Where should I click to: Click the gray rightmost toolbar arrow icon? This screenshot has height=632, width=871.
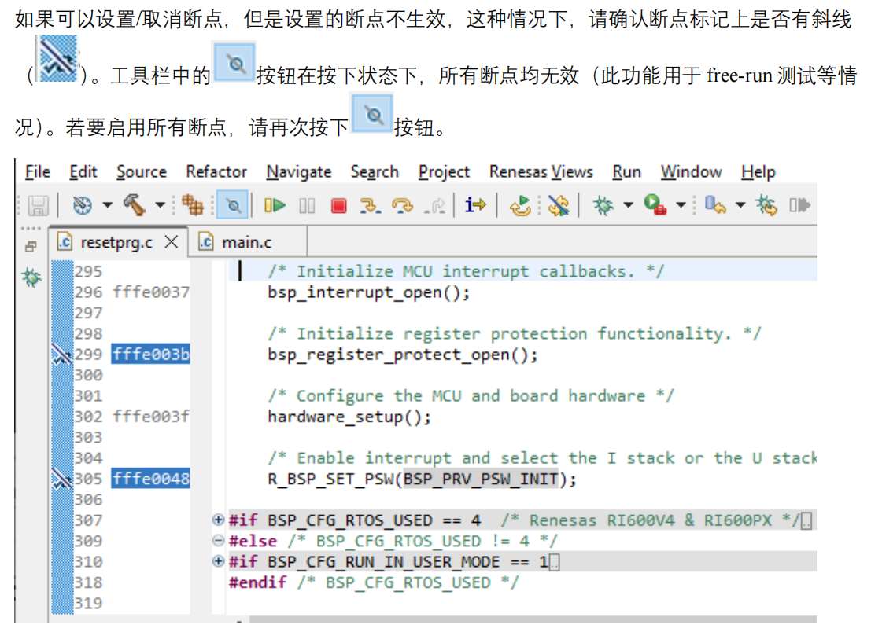799,206
